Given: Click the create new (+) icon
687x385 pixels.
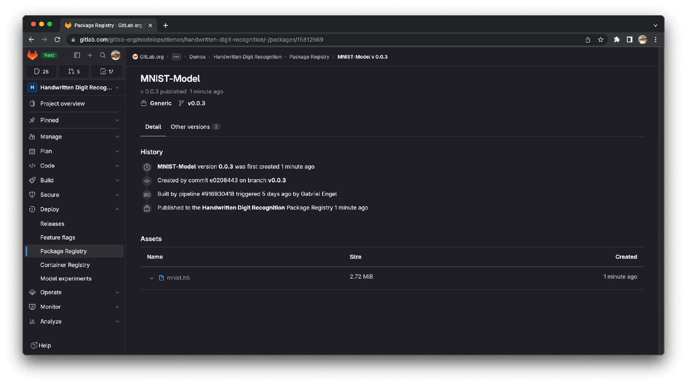Looking at the screenshot, I should click(x=90, y=55).
